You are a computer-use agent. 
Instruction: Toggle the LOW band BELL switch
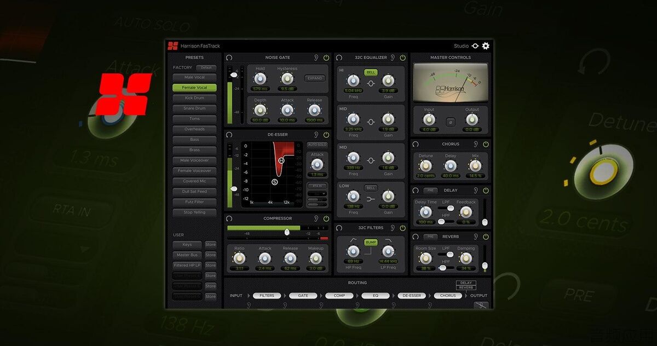(x=371, y=188)
